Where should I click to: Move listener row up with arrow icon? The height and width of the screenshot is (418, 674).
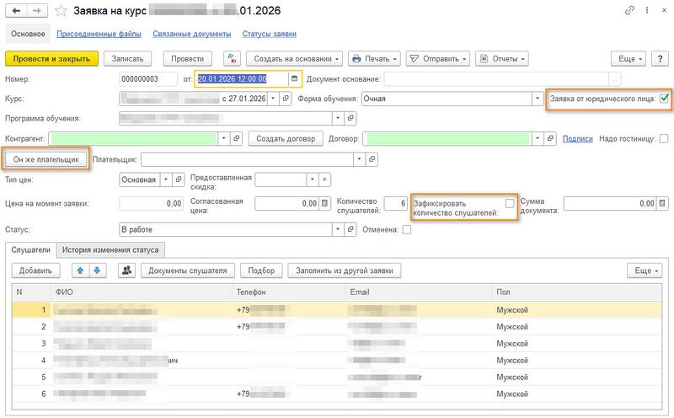80,271
